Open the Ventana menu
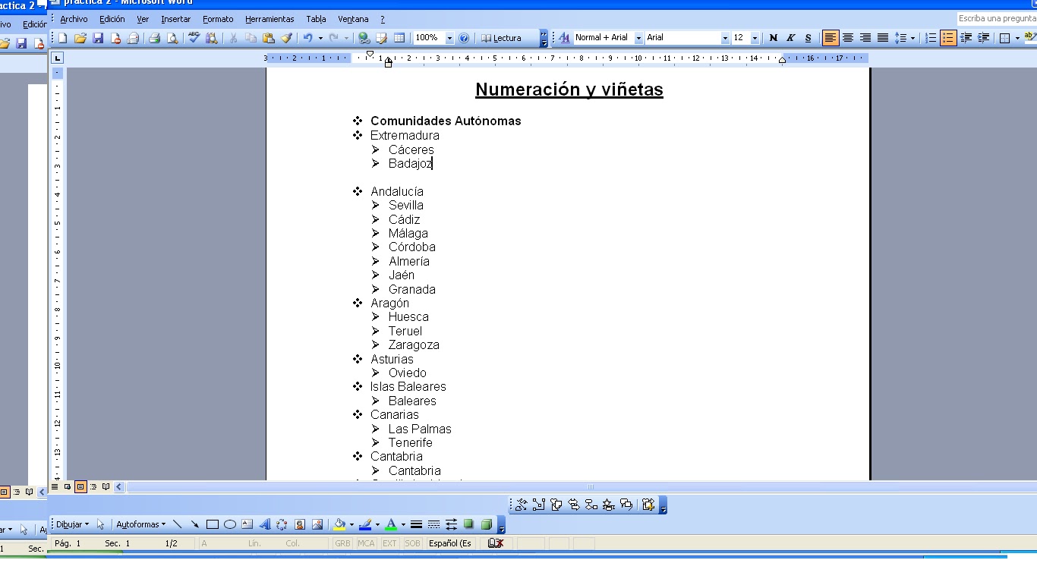 (353, 19)
